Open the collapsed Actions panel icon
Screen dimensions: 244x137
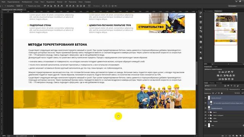coord(201,17)
